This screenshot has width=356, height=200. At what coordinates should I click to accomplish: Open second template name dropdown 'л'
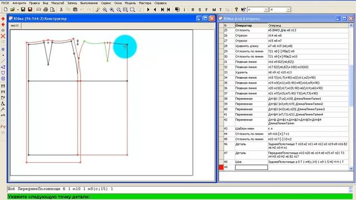point(288,9)
